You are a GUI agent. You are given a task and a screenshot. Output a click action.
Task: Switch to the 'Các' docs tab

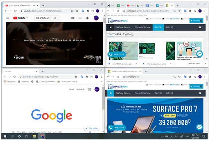pos(150,6)
